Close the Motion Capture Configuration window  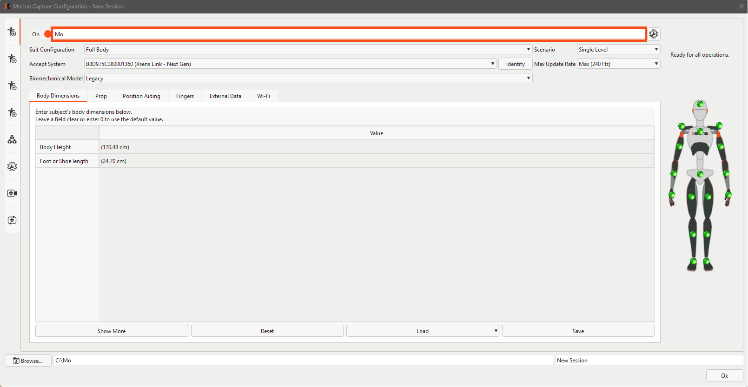[741, 6]
